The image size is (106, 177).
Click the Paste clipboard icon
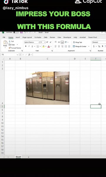5,42
